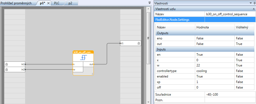Click the canvas scrollbar down arrow
The height and width of the screenshot is (104, 256).
[148, 102]
